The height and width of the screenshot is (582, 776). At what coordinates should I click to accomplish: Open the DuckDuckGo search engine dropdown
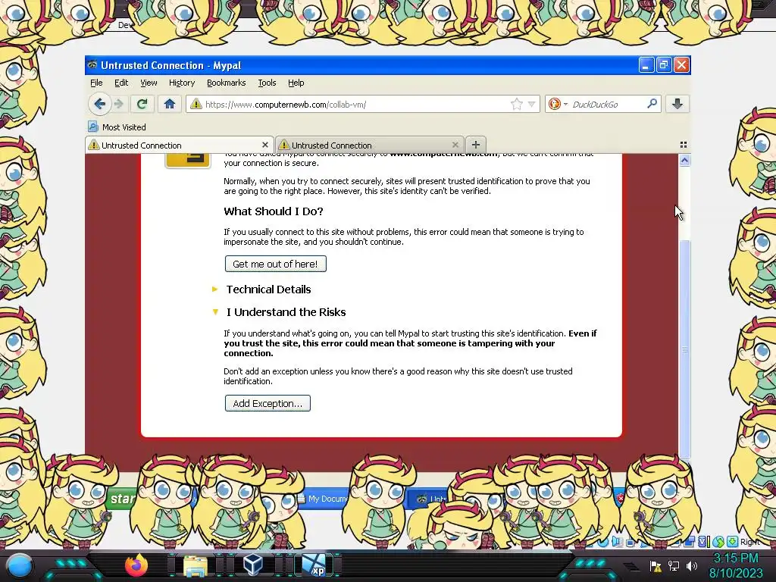(x=558, y=104)
